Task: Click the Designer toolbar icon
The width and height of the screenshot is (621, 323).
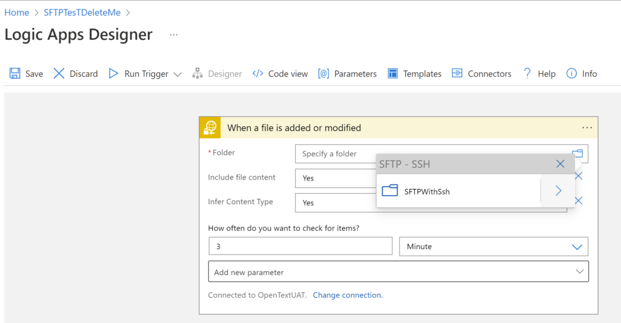Action: tap(197, 73)
